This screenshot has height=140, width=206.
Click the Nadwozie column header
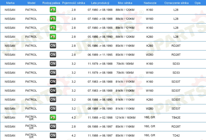(x=150, y=3)
